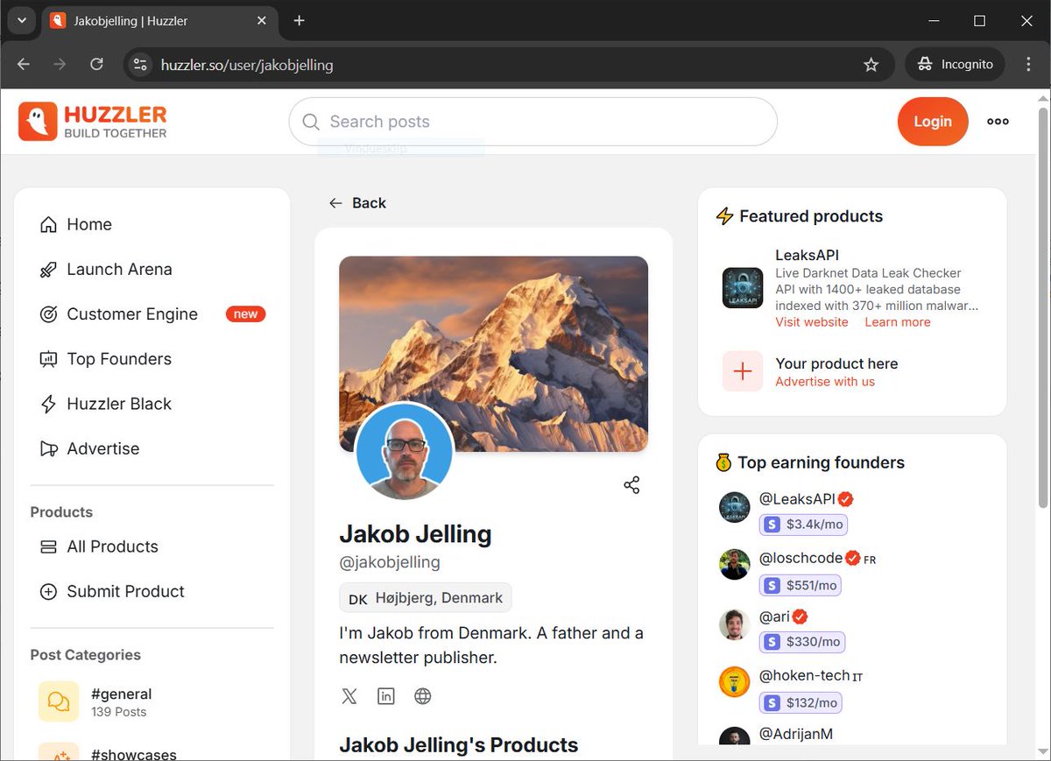The width and height of the screenshot is (1051, 761).
Task: Click the mountain cover image
Action: (493, 353)
